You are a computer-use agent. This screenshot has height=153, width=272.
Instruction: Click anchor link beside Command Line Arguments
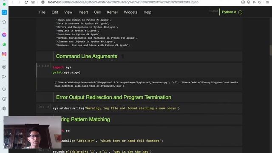tap(123, 57)
